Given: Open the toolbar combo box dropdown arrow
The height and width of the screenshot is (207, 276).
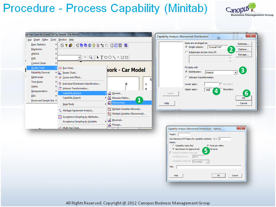Looking at the screenshot, I should click(79, 57).
